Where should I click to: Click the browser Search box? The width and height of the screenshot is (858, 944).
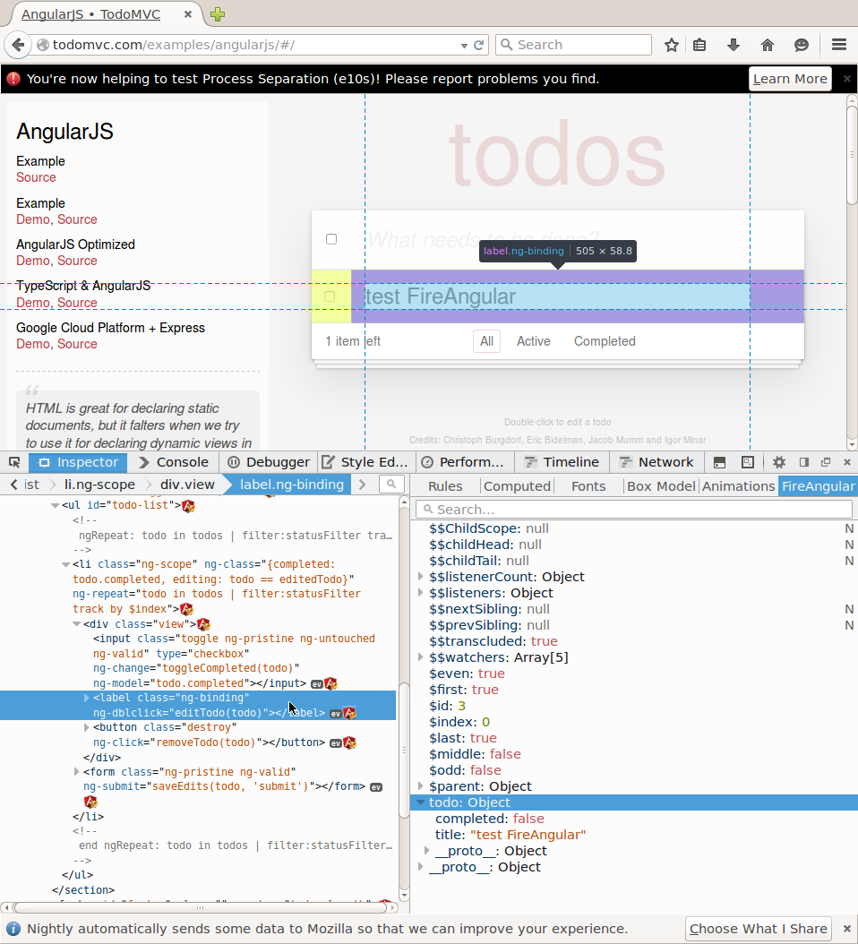click(x=573, y=45)
